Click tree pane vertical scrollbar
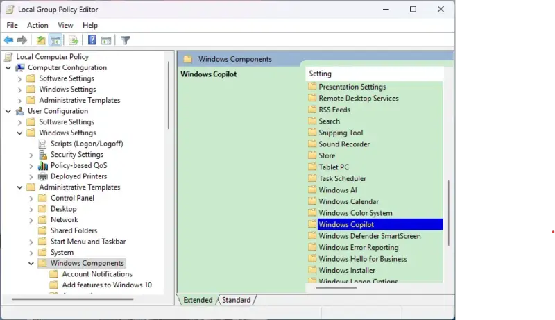Viewport: 555px width, 320px height. coord(169,96)
